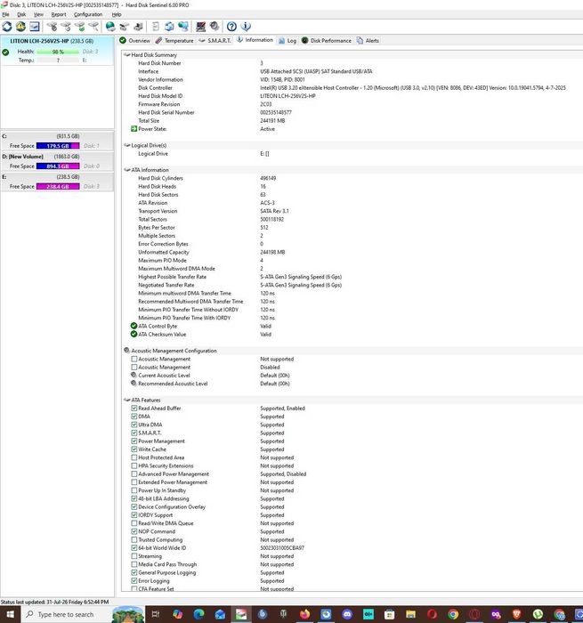Click the document page toolbar icon
Viewport: 583px width, 623px height.
pos(156,27)
